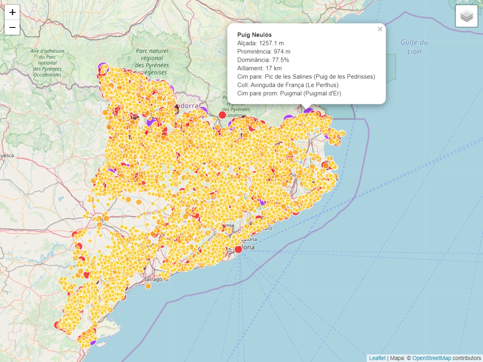Close the Puig Neulós popup
Image resolution: width=483 pixels, height=362 pixels.
[x=380, y=29]
